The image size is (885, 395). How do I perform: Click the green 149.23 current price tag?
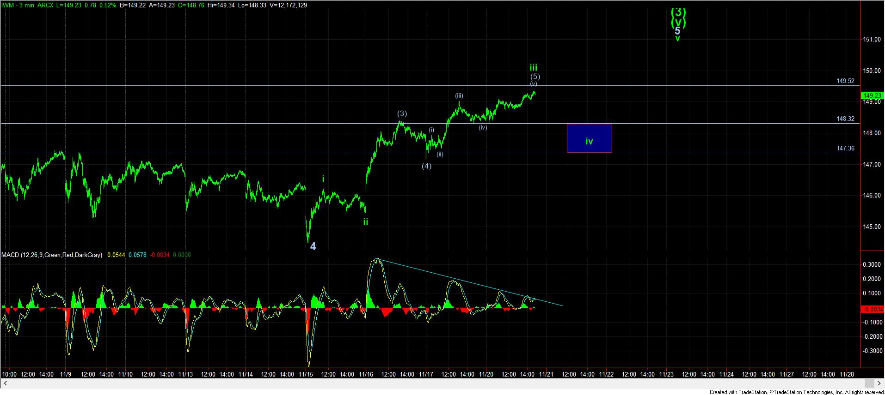(x=872, y=96)
